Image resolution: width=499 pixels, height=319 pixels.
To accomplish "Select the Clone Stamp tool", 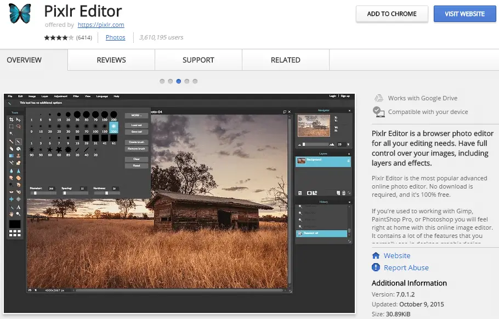I will tap(19, 156).
